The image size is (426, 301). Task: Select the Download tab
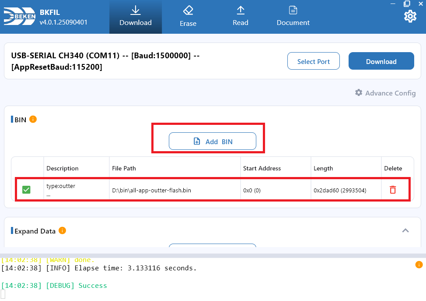point(136,17)
